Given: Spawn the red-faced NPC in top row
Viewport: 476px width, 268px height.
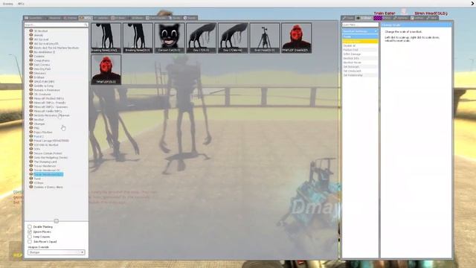Looking at the screenshot, I should [x=296, y=38].
